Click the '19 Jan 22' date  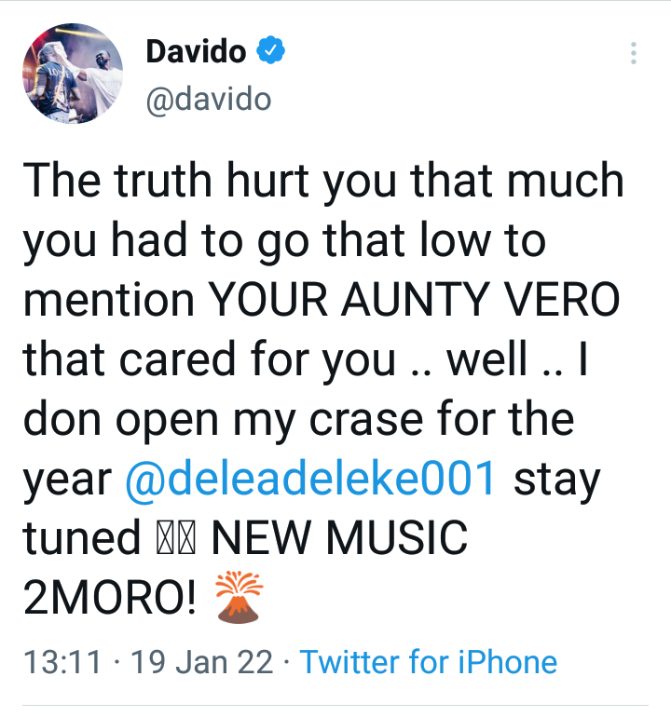pos(202,662)
